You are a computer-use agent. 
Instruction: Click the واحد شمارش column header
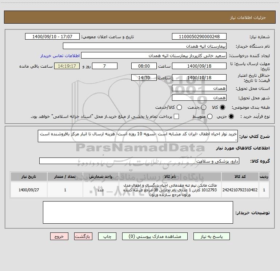click(x=101, y=176)
